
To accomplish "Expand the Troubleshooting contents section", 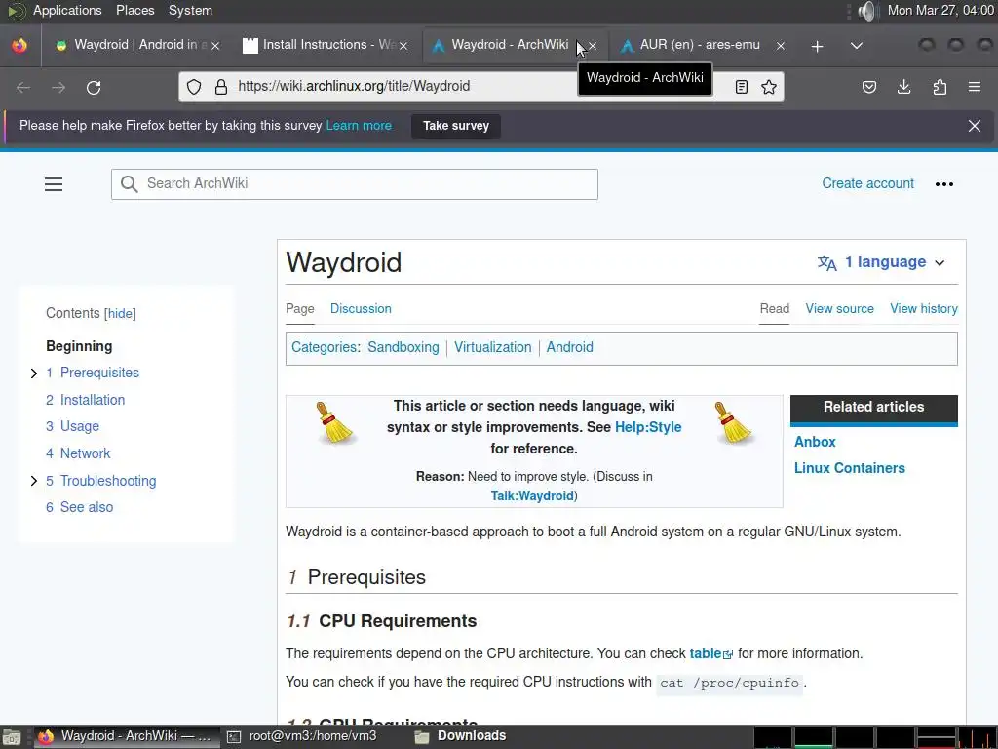I will [34, 481].
